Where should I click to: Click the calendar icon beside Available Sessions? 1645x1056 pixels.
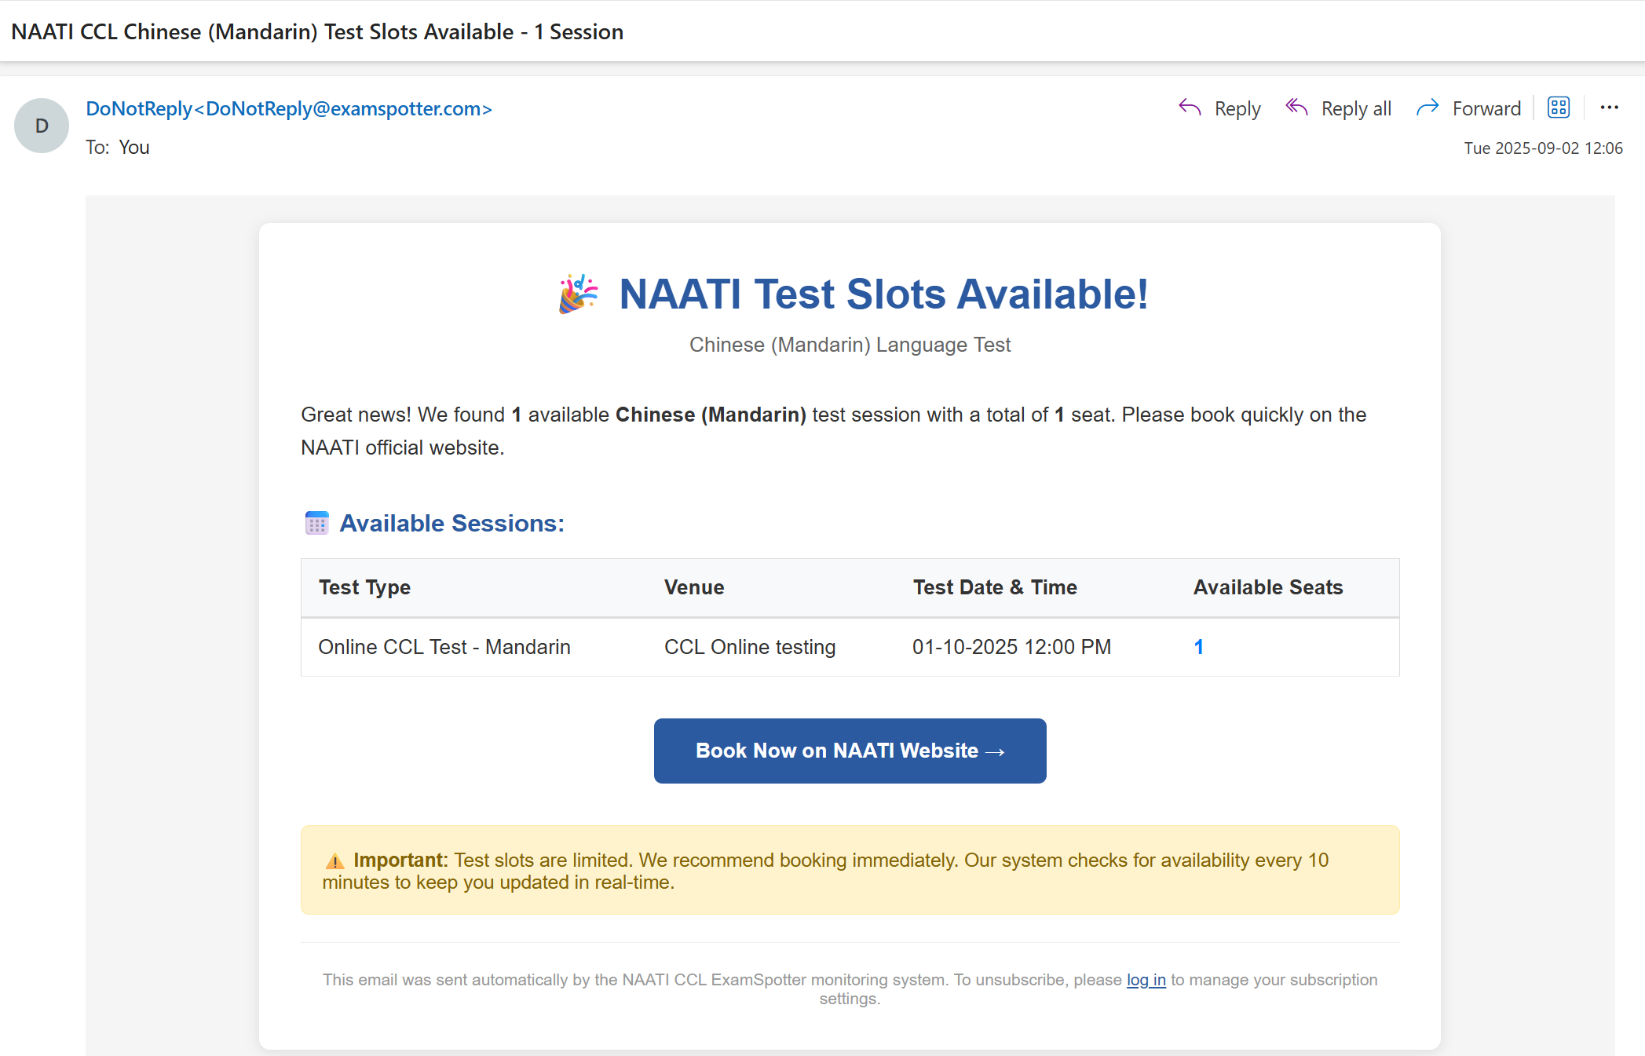(316, 523)
